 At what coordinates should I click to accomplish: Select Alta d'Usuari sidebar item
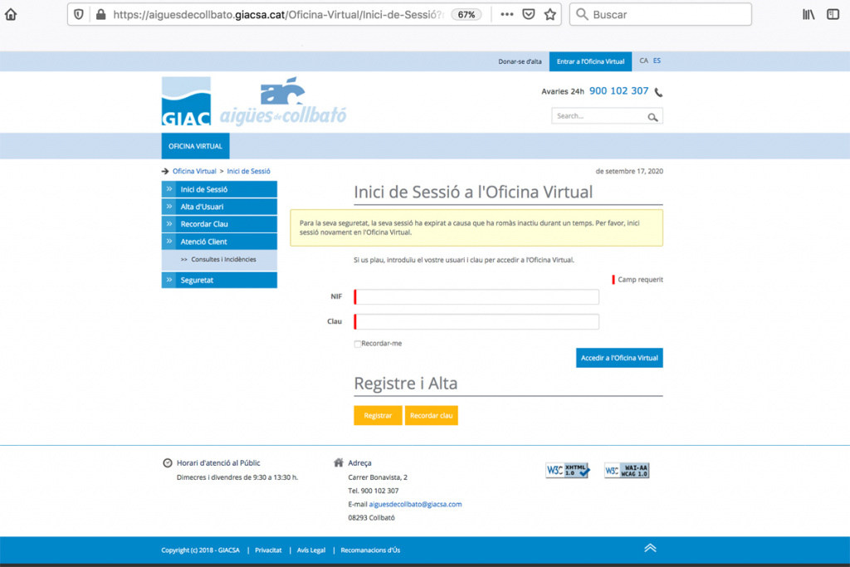click(219, 207)
